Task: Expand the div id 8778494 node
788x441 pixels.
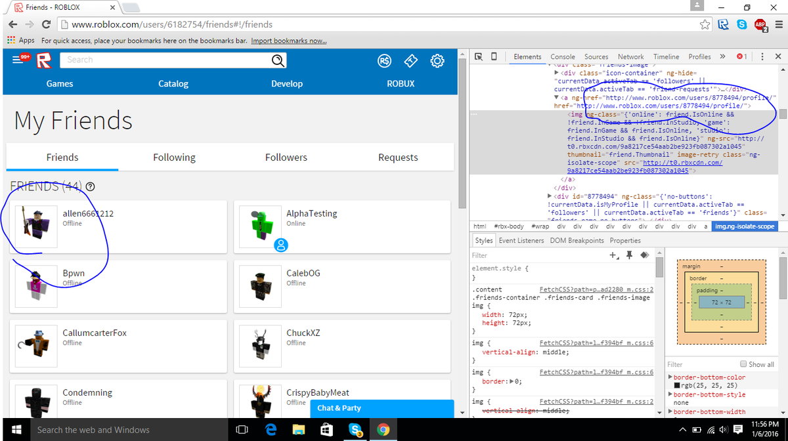Action: [x=550, y=196]
